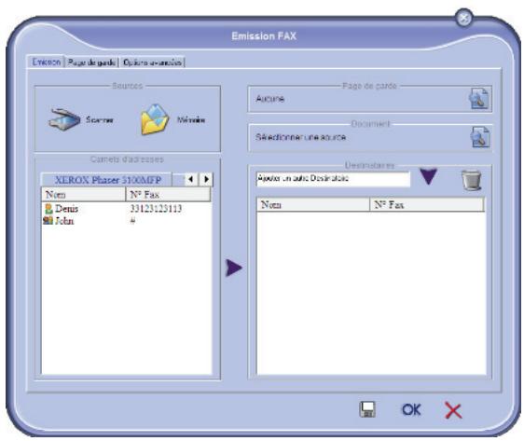
Task: Delete recipient with the trash bin icon
Action: (471, 181)
